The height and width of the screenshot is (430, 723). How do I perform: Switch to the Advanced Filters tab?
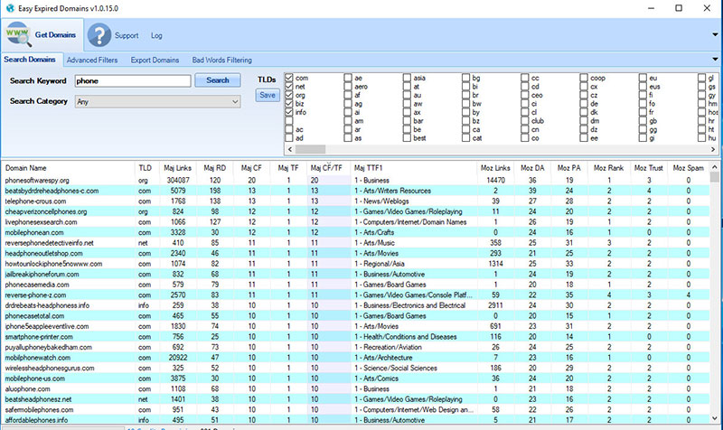(x=92, y=60)
